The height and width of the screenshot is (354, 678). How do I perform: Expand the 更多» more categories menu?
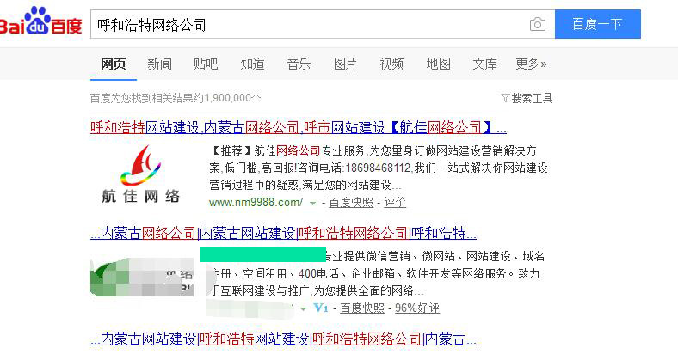(x=531, y=64)
